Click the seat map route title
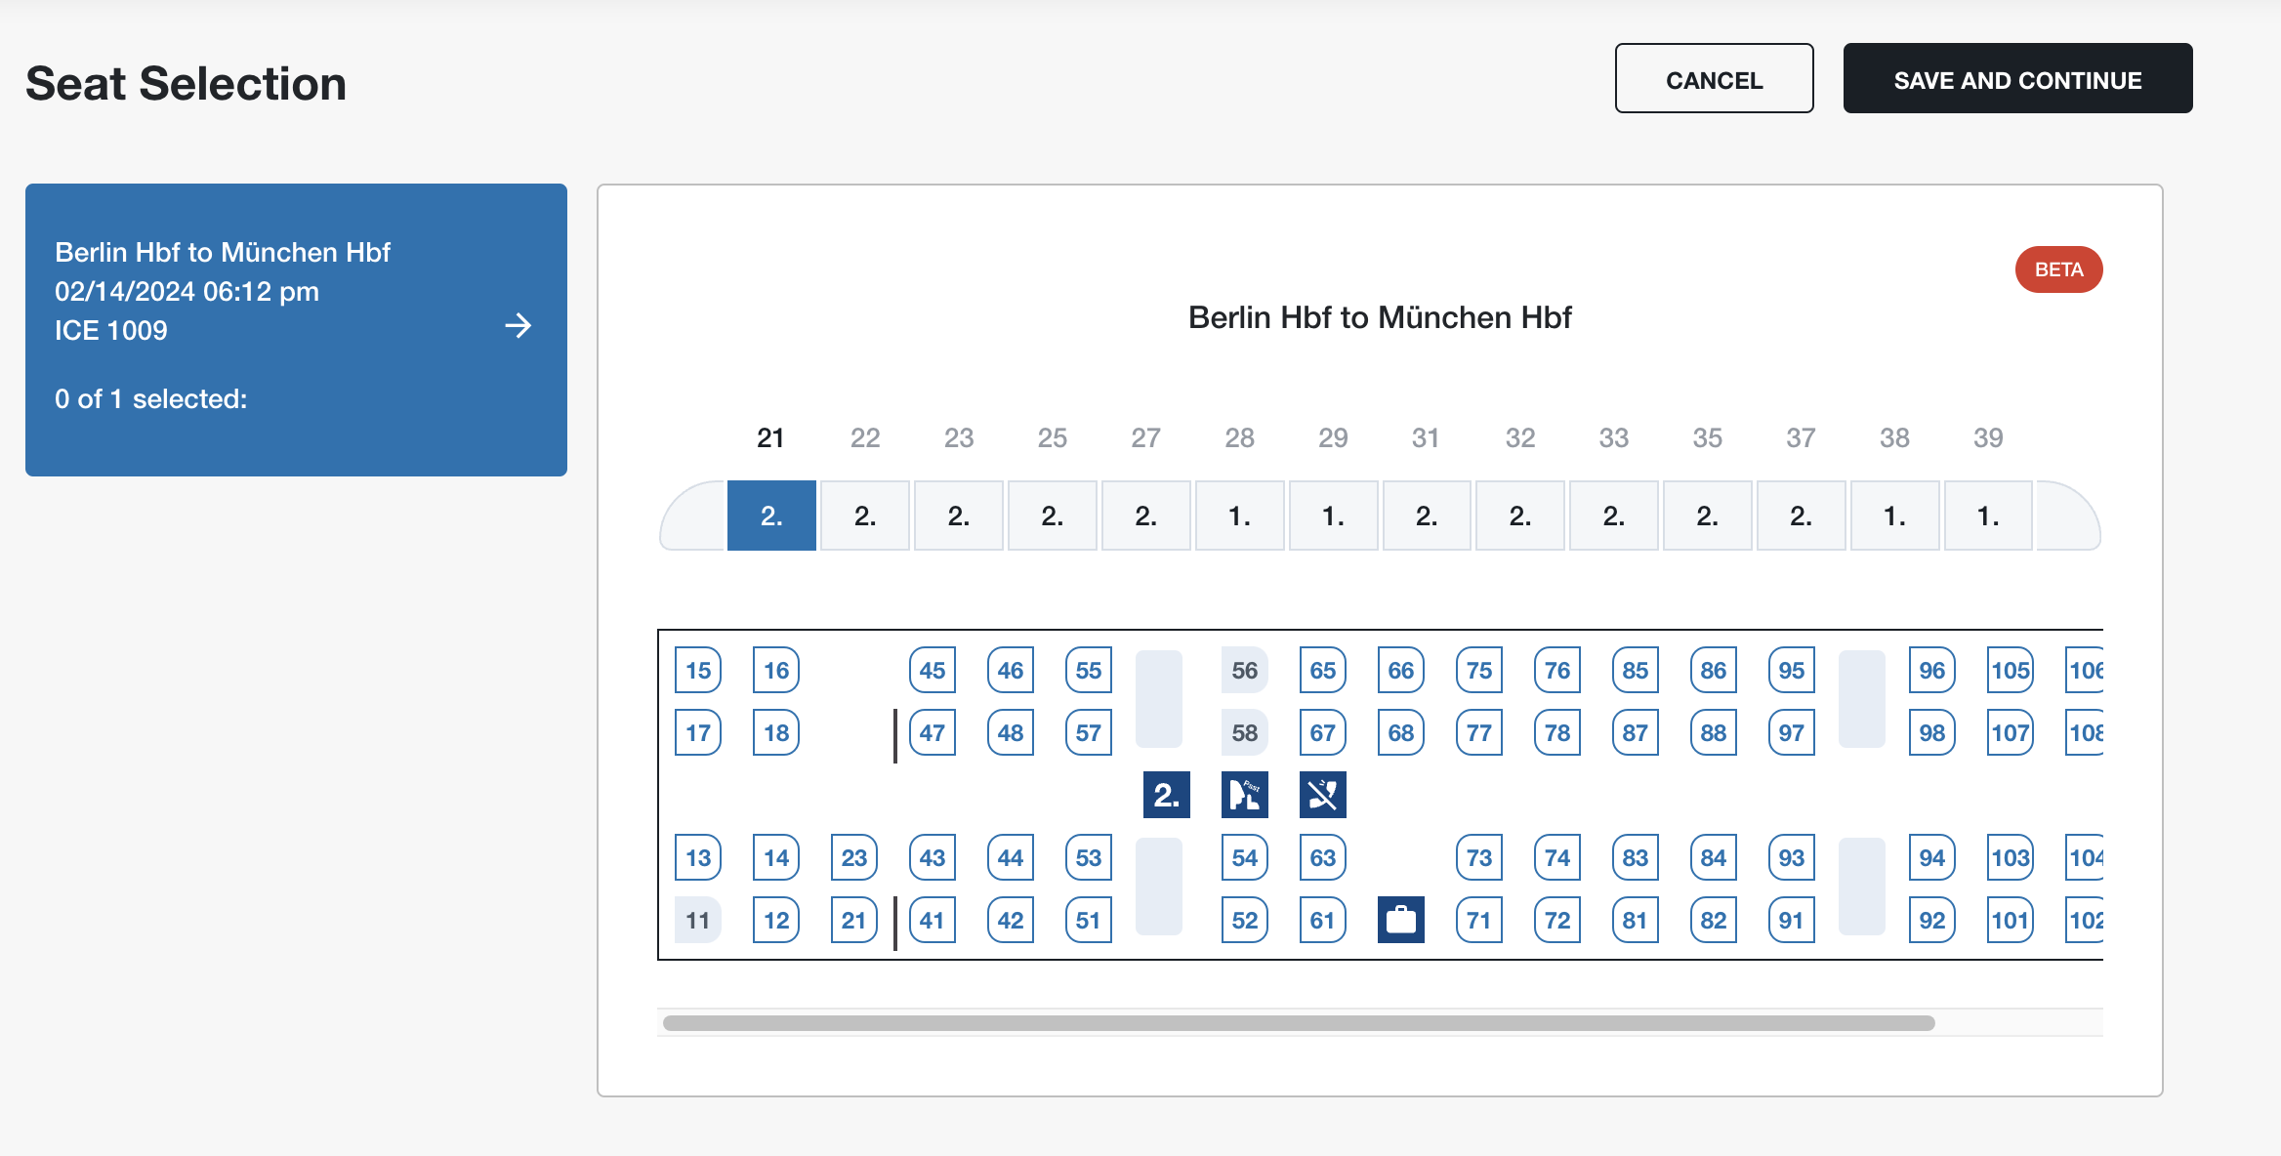This screenshot has width=2281, height=1156. point(1380,317)
